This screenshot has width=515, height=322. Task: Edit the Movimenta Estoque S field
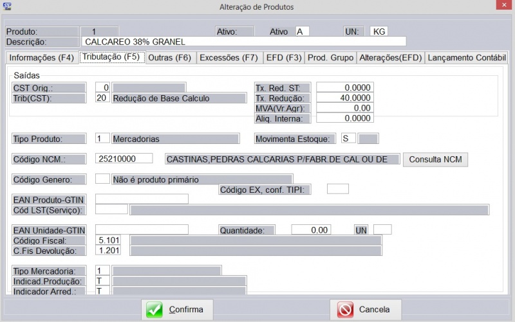pyautogui.click(x=348, y=139)
